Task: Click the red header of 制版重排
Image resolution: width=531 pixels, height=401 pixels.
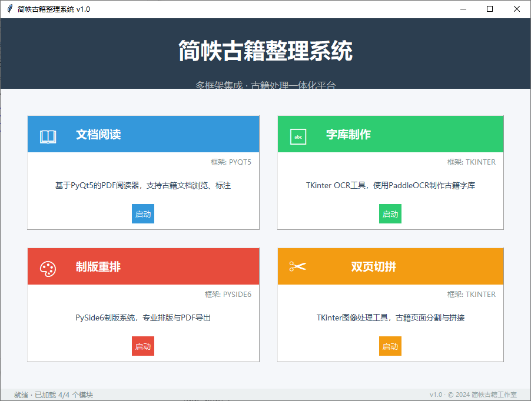Action: pyautogui.click(x=142, y=266)
